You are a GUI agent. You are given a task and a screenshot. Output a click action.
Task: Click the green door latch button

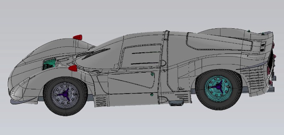(152, 74)
